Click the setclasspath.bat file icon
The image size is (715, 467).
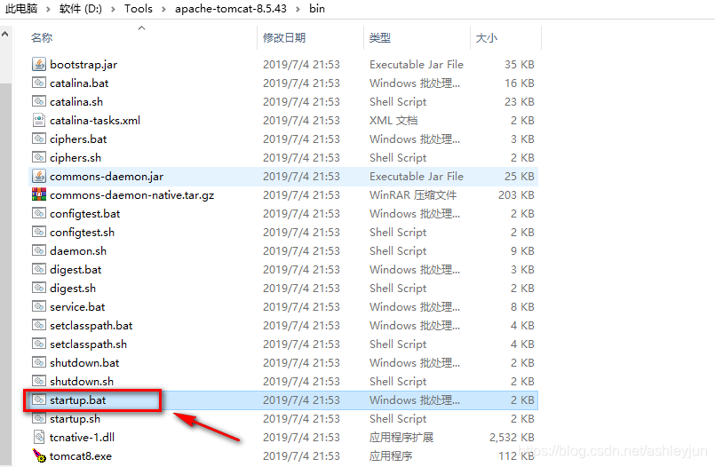(x=39, y=325)
